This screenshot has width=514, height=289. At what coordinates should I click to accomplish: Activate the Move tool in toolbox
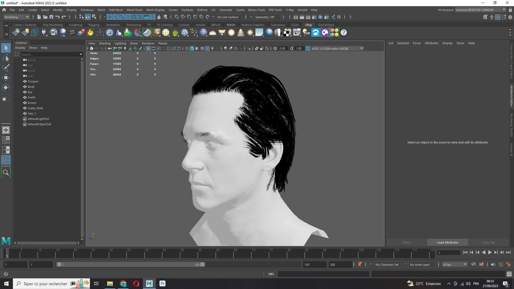tap(6, 78)
